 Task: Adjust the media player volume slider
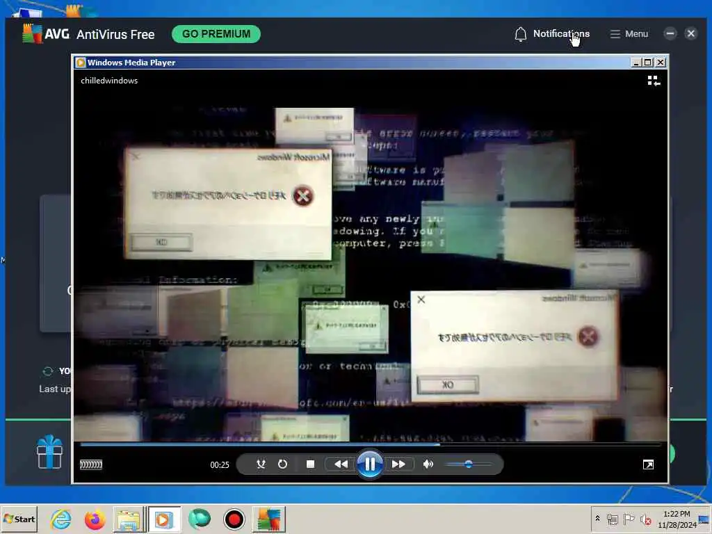469,464
